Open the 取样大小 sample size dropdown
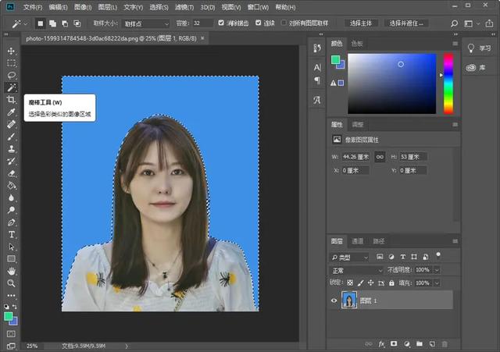 [146, 23]
